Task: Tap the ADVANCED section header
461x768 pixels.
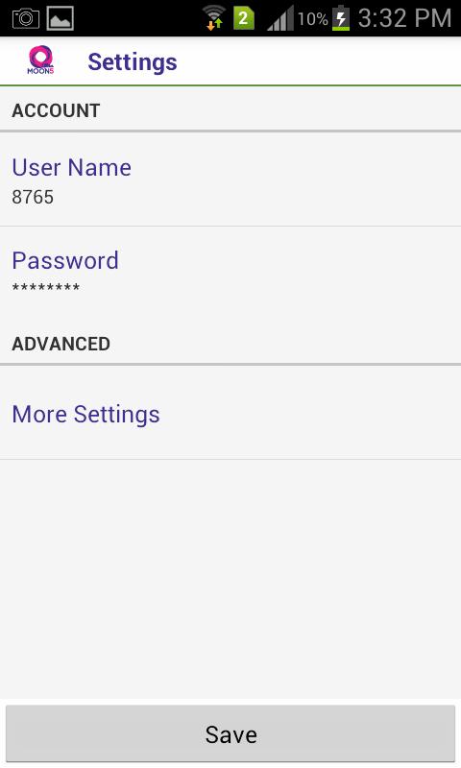Action: point(61,344)
